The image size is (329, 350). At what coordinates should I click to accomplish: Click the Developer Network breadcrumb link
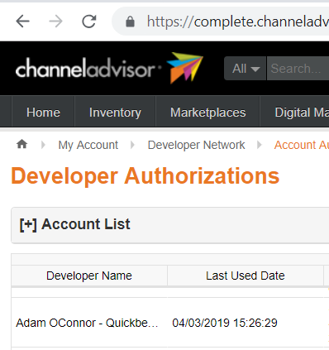point(196,145)
